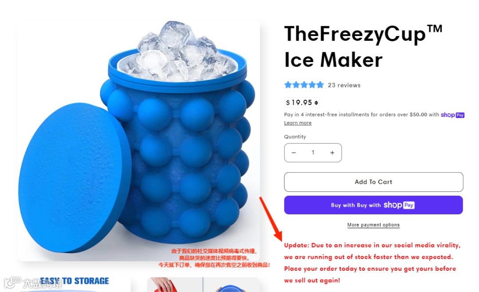Click the last star in the rating
Screen dimensions: 479x292
tap(320, 85)
